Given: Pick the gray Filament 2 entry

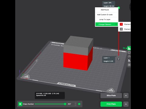Looking at the screenshot, I should pyautogui.click(x=124, y=29).
